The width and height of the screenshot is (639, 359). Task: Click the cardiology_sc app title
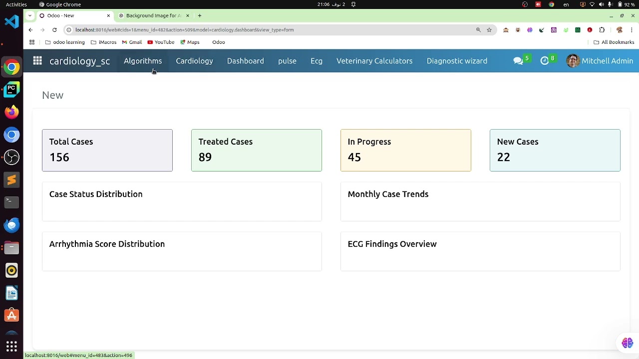pos(79,61)
